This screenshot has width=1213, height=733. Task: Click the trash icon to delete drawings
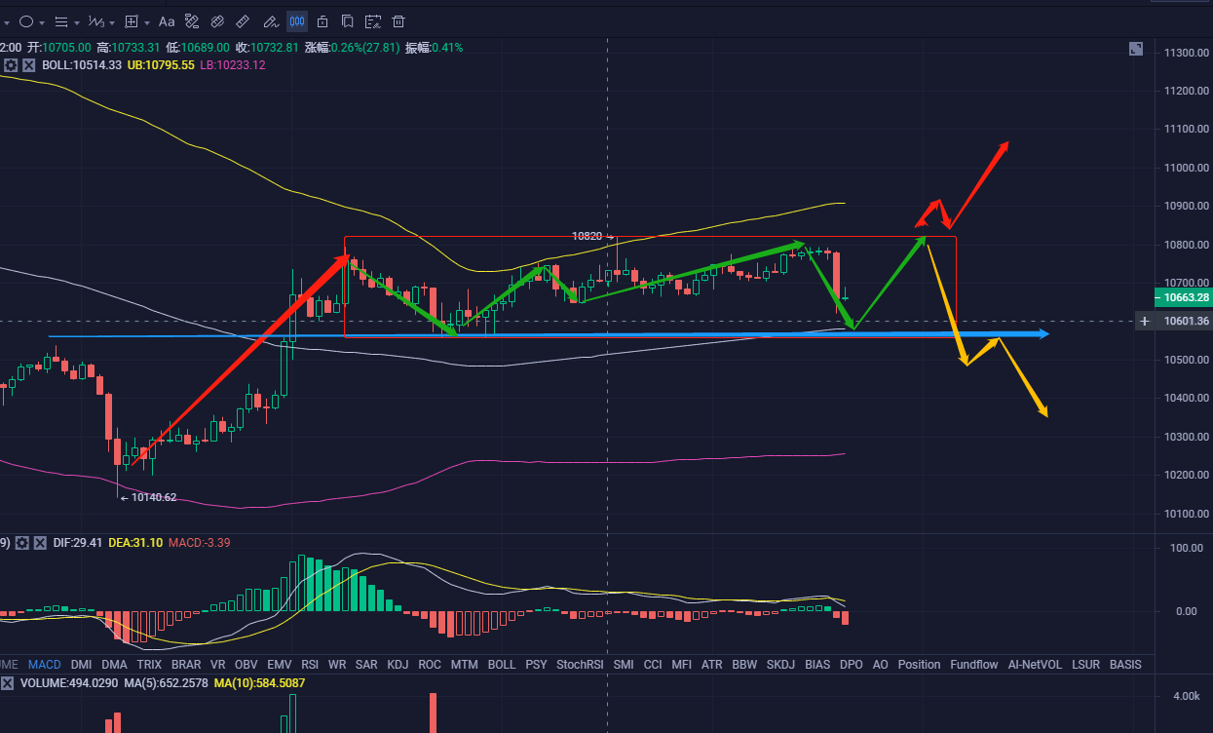click(398, 21)
